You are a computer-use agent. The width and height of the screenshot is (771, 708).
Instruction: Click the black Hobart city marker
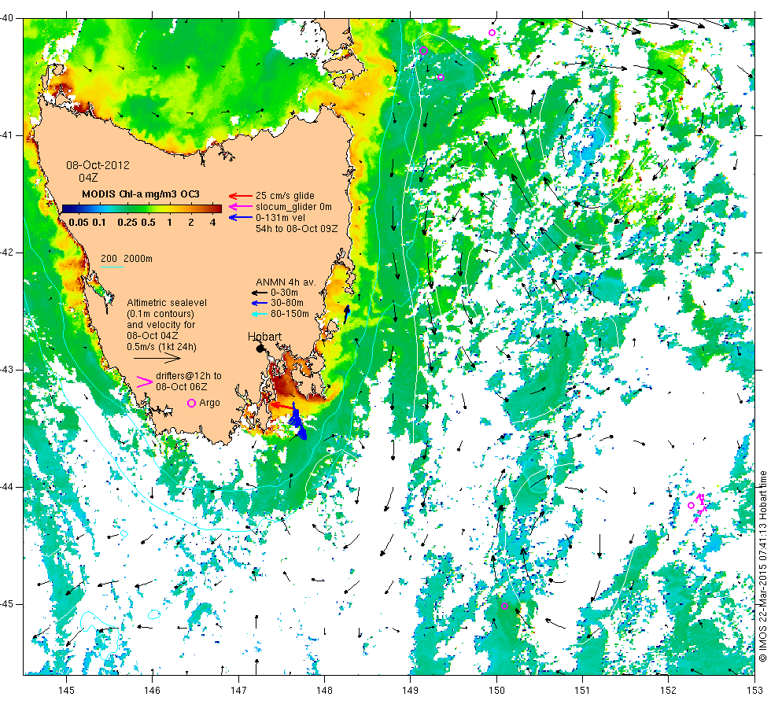pos(260,348)
